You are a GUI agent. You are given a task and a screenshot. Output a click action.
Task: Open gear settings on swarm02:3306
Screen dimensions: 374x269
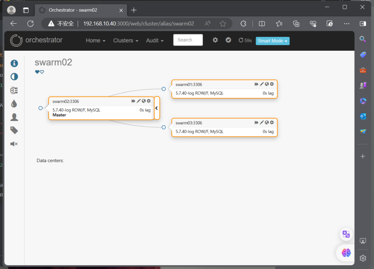click(x=149, y=101)
